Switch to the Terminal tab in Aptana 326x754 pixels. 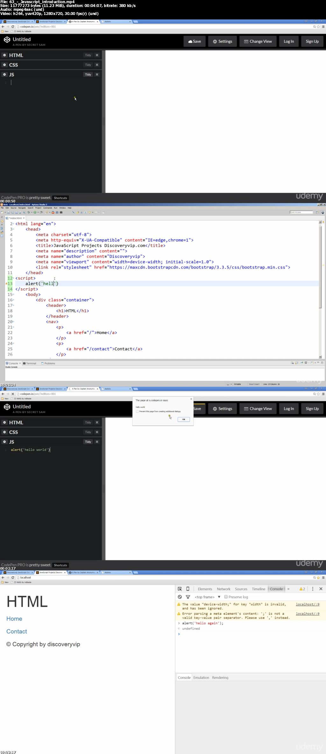tap(30, 363)
